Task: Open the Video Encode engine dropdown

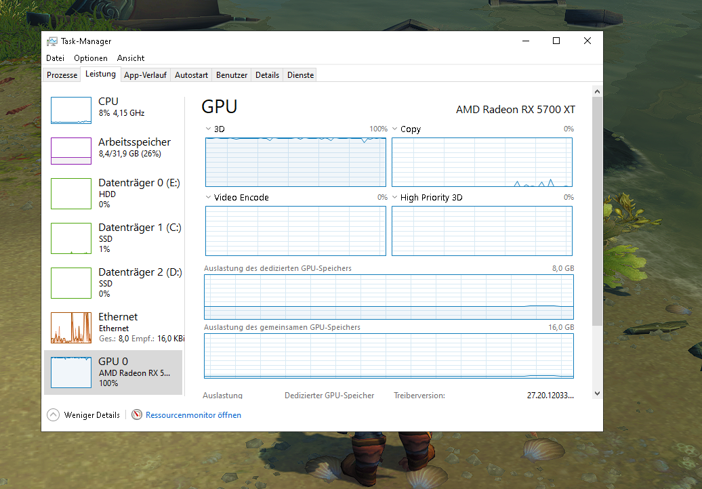Action: pyautogui.click(x=208, y=197)
